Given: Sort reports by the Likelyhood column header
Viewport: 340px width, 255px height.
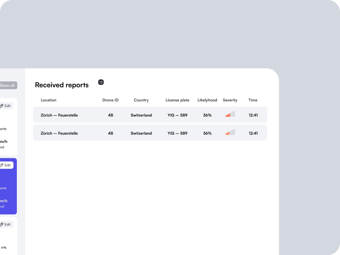Looking at the screenshot, I should click(x=207, y=100).
